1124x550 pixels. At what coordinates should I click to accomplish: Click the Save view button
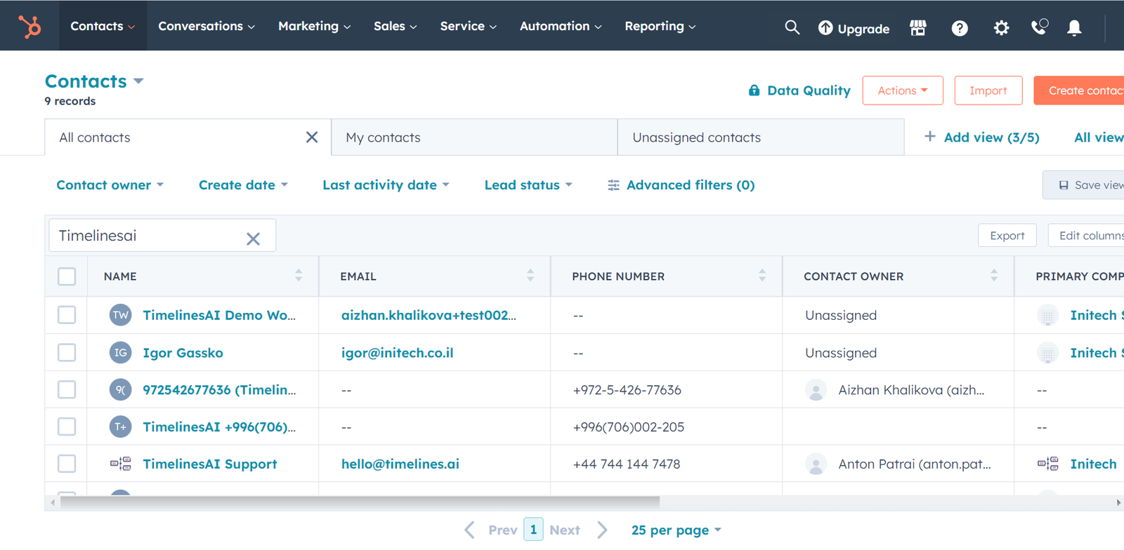pos(1083,185)
